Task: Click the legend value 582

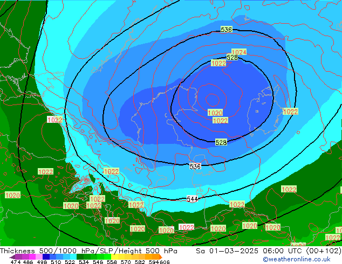Action: tap(140, 262)
